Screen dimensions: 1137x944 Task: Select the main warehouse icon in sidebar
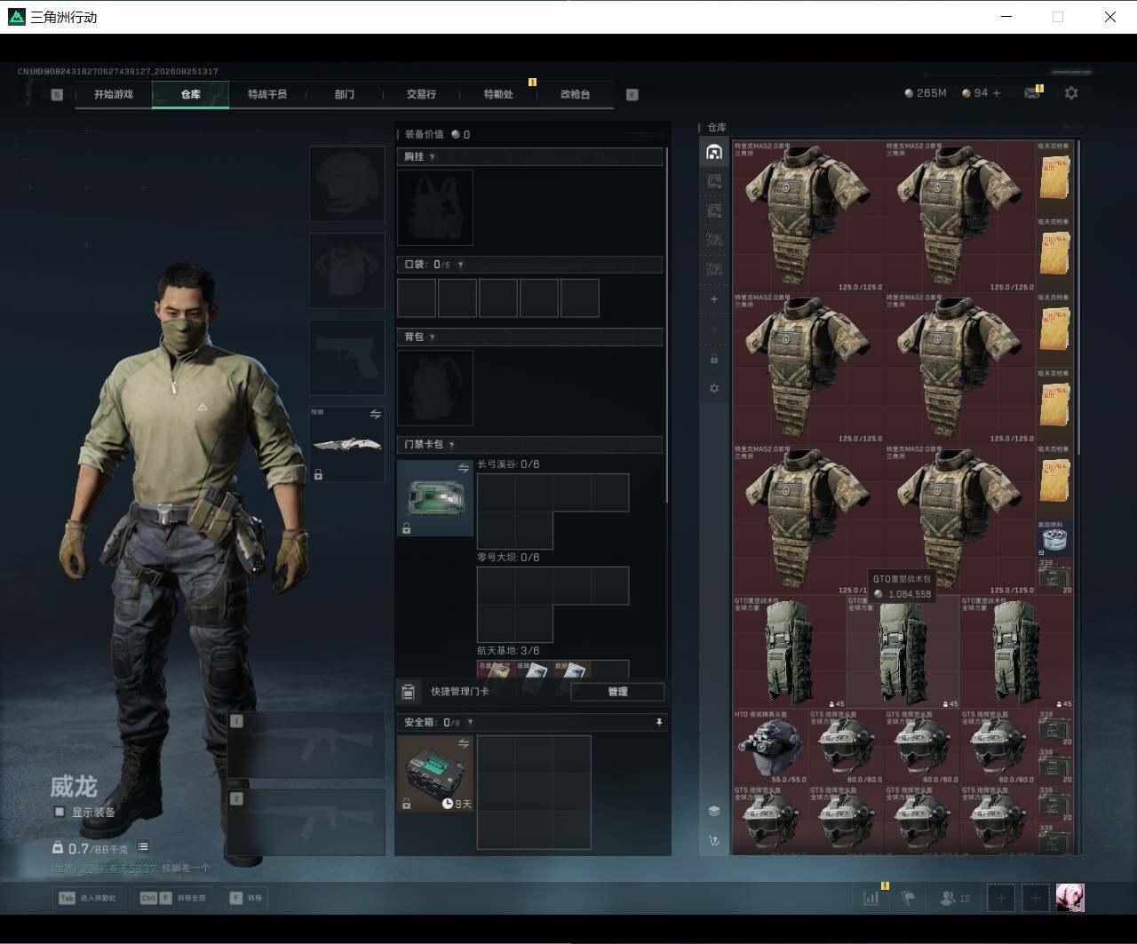click(x=714, y=152)
